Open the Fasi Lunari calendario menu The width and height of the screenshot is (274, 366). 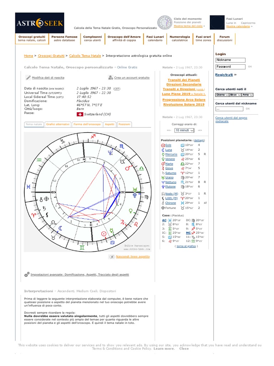155,39
